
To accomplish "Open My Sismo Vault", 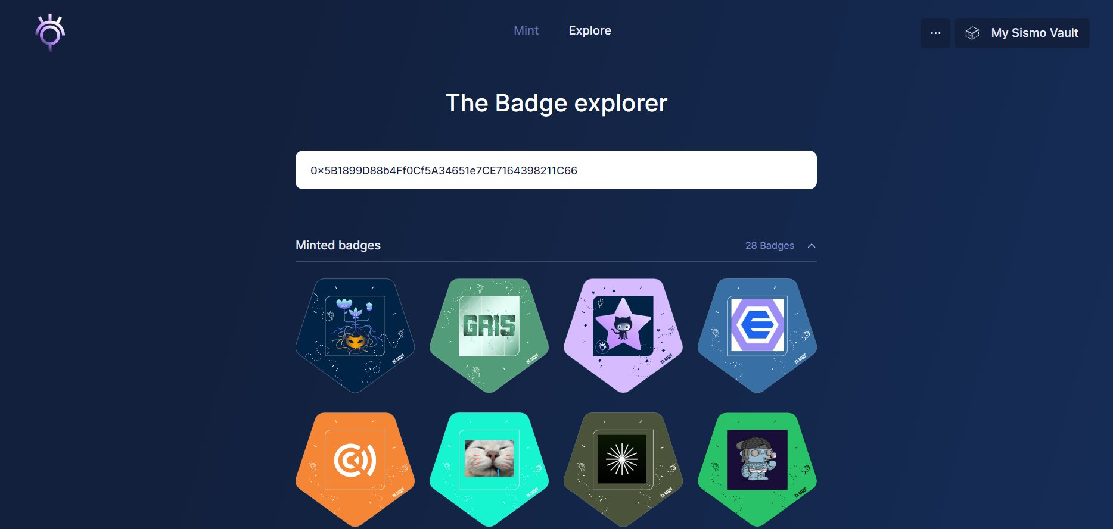I will pyautogui.click(x=1022, y=33).
